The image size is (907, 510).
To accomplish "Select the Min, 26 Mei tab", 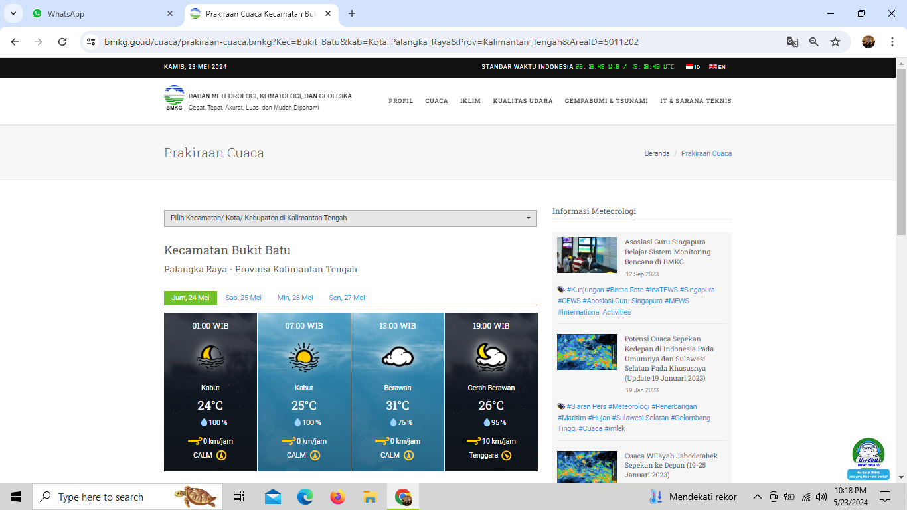I will click(x=295, y=297).
